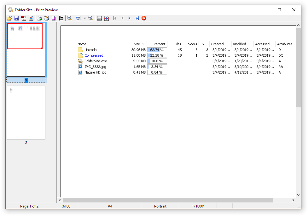
Task: Click the Save floppy disk icon
Action: click(16, 18)
